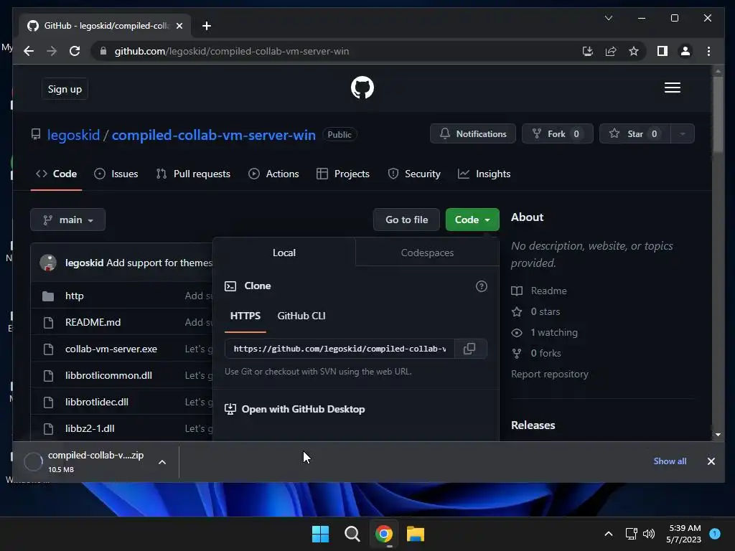This screenshot has width=735, height=551.
Task: Open with GitHub Desktop
Action: 295,409
